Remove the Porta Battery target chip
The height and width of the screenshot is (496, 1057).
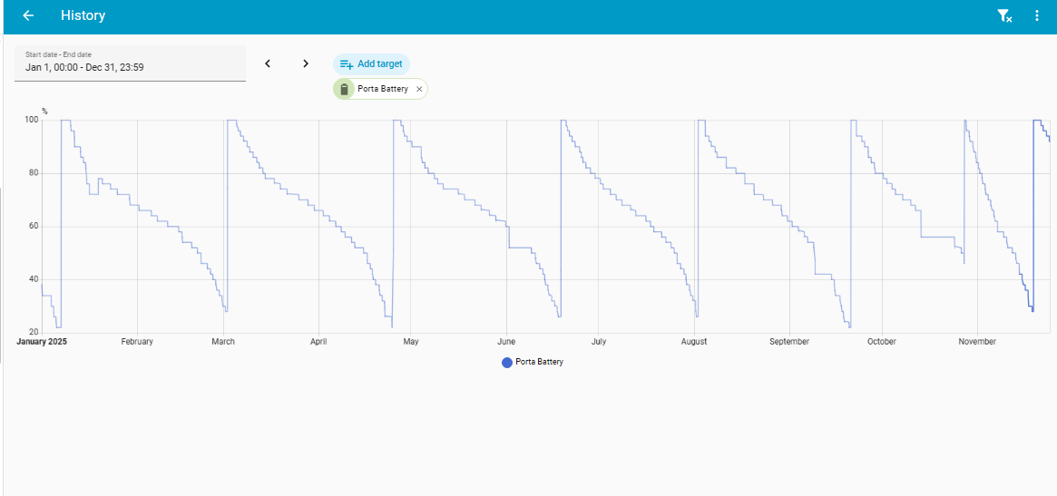419,89
